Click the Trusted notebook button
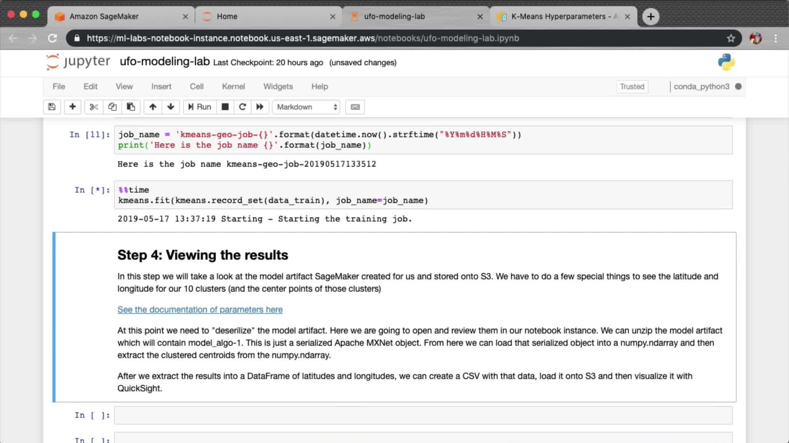 [x=632, y=87]
